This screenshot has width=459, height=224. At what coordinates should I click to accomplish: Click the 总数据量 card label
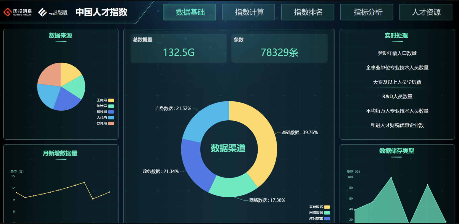pos(143,40)
